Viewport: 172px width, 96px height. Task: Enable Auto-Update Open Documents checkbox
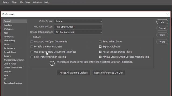(x=32, y=42)
